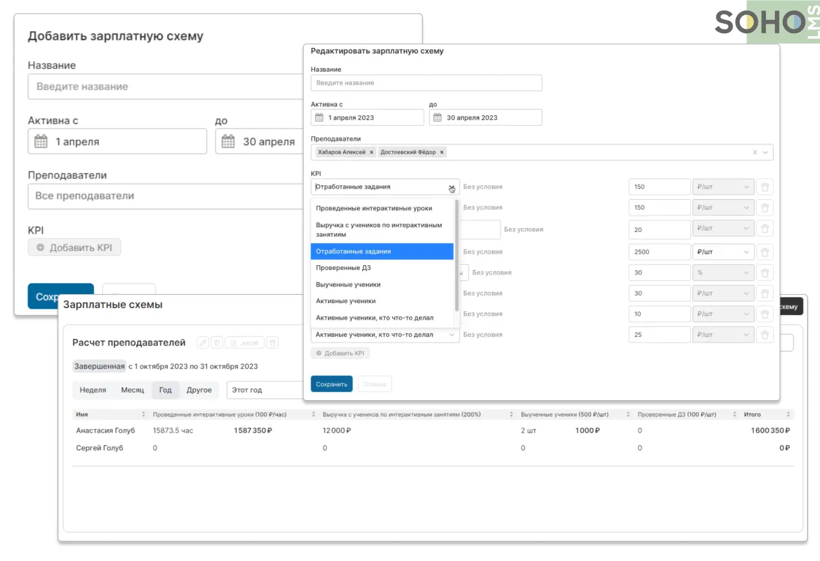Choose Проверенные ДЗ from KPI list
Viewport: 820px width, 561px height.
[x=382, y=268]
